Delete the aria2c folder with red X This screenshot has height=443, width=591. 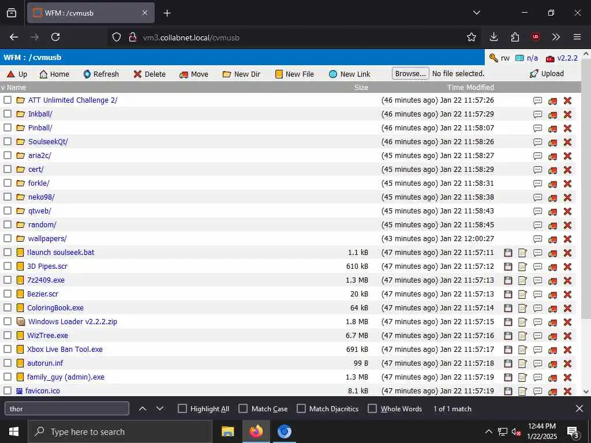(x=567, y=156)
